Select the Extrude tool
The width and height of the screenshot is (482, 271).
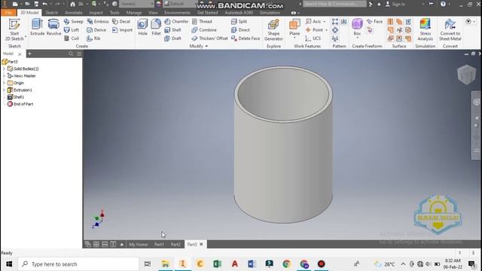tap(37, 27)
